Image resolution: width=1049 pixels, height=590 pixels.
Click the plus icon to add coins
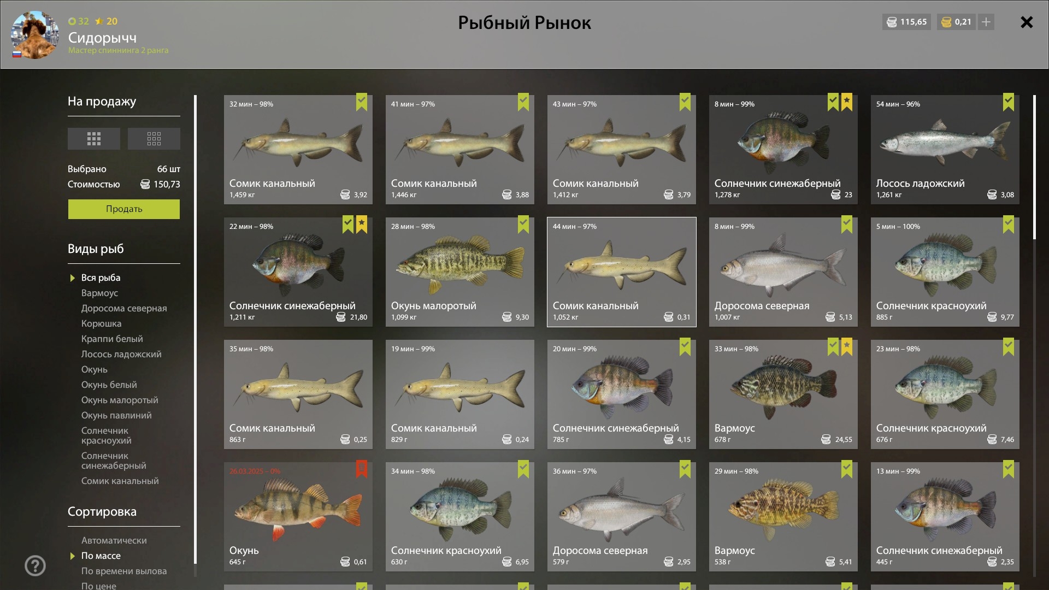click(986, 22)
